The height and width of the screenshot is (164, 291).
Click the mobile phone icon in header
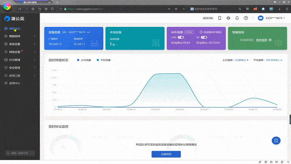click(220, 18)
